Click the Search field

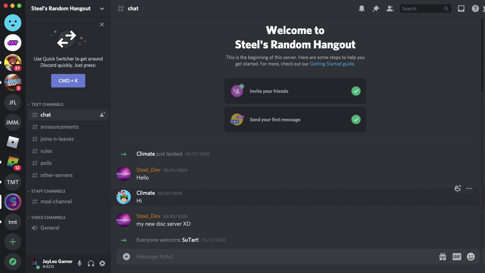pos(426,8)
